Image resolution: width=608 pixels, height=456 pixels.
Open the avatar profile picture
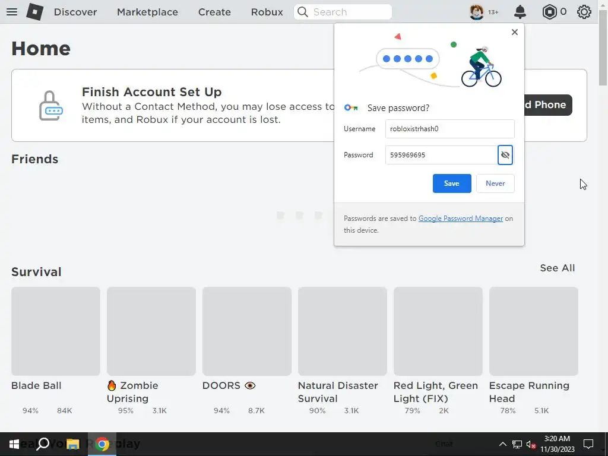tap(477, 12)
